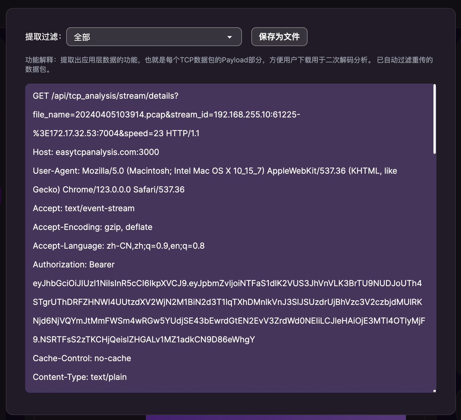
Task: Click the 功能解释 description text
Action: point(229,64)
